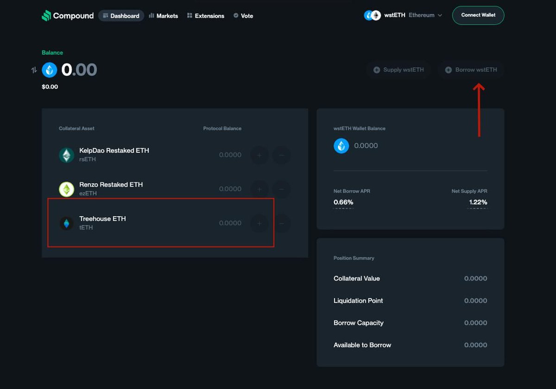Image resolution: width=556 pixels, height=389 pixels.
Task: Click the Dashboard tab icon
Action: coord(106,16)
